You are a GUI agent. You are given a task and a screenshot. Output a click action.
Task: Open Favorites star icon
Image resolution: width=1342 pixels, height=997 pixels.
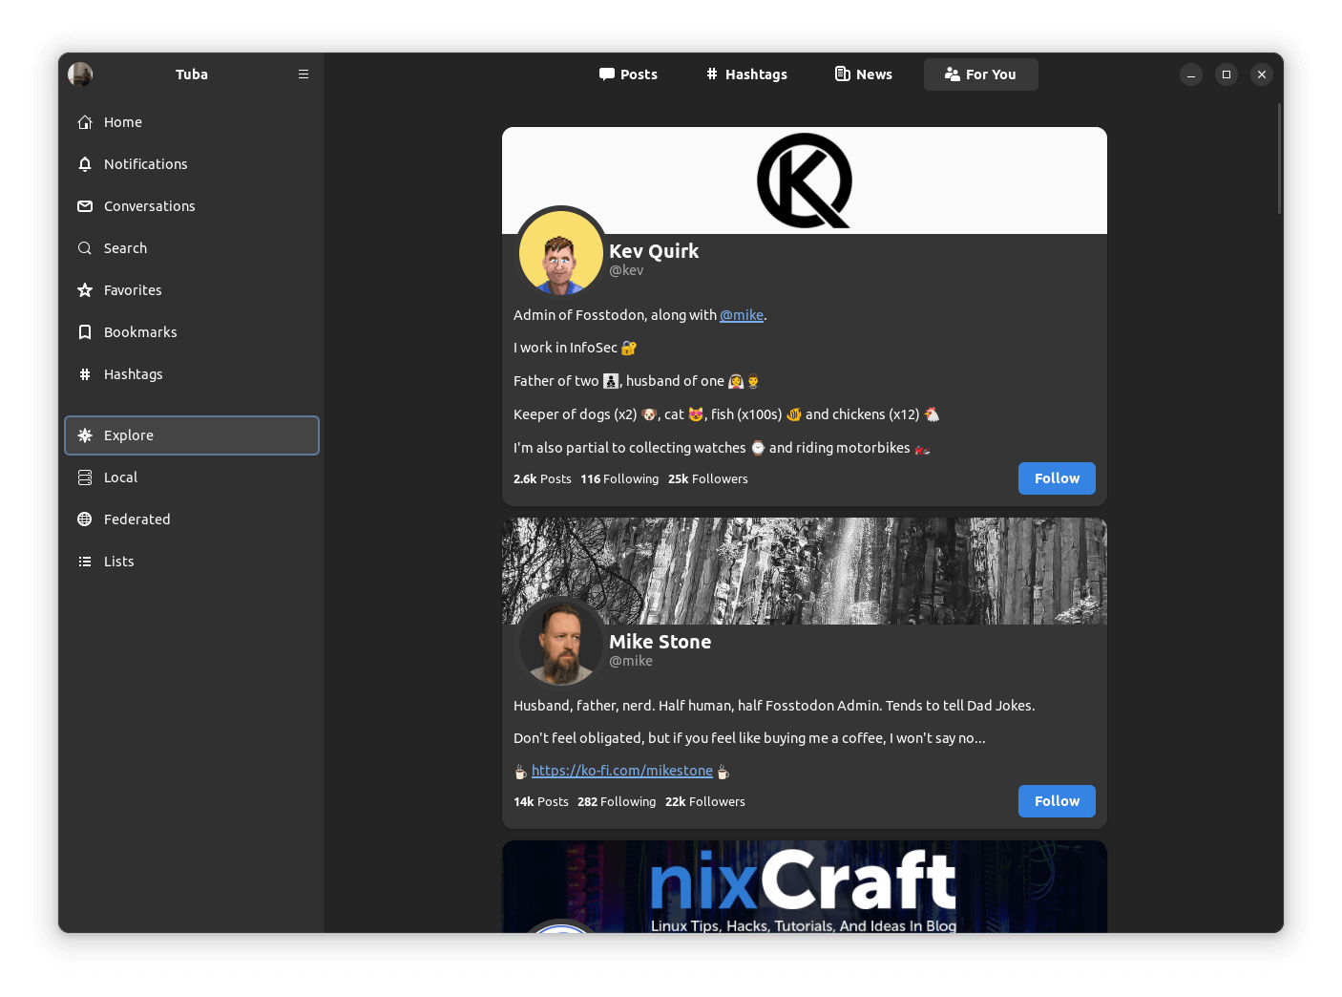pos(85,290)
